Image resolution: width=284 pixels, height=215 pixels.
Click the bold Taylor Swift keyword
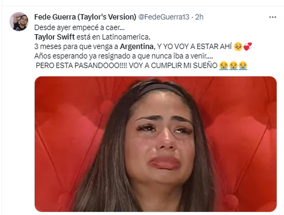tap(54, 37)
